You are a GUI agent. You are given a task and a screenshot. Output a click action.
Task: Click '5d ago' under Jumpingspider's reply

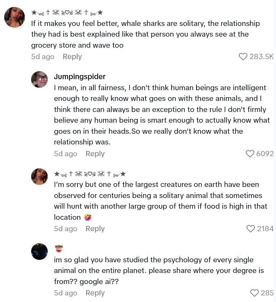(x=65, y=154)
